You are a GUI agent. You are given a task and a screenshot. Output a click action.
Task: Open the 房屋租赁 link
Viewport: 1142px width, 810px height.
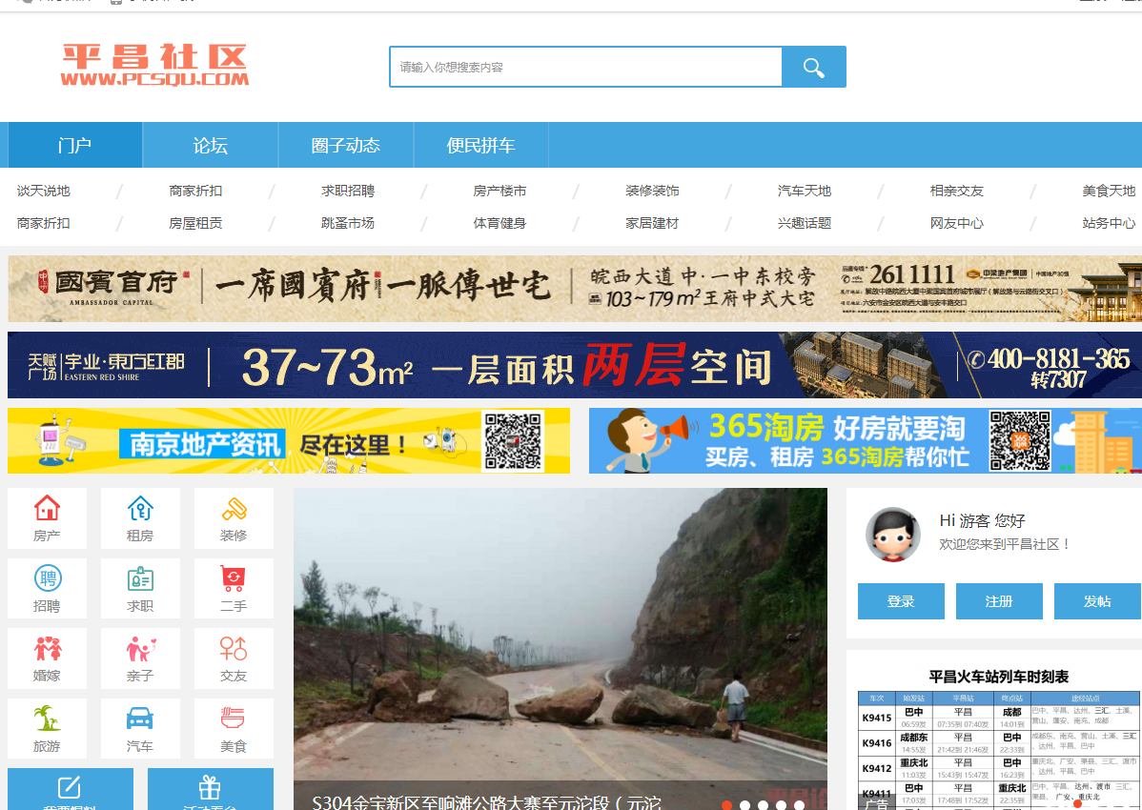point(195,223)
